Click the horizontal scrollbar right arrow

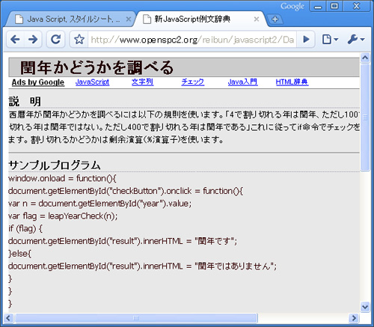(x=354, y=318)
